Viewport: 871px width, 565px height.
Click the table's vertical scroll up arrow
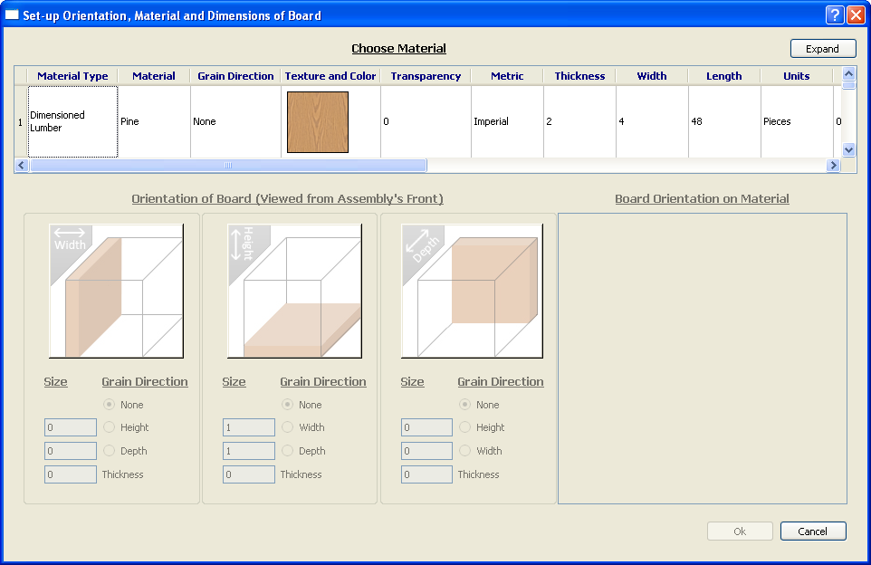[x=848, y=74]
